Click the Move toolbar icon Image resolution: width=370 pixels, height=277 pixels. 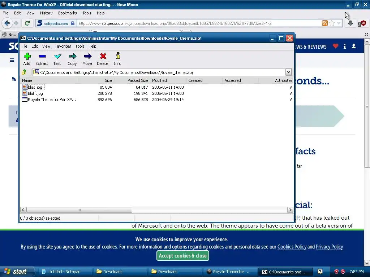click(87, 59)
